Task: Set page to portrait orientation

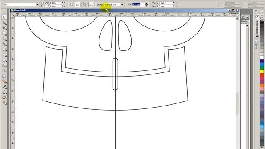Action: coord(72,5)
